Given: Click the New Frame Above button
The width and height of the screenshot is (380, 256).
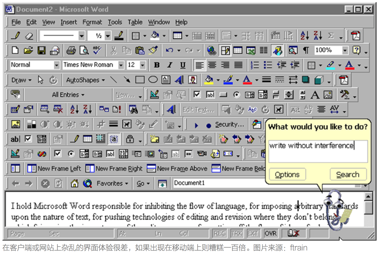Looking at the screenshot, I should (x=177, y=169).
